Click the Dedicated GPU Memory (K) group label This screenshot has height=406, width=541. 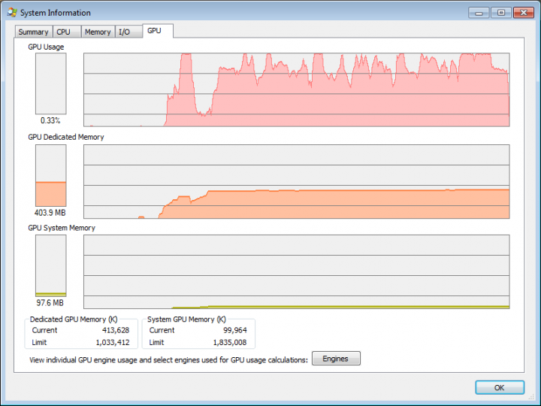point(74,320)
